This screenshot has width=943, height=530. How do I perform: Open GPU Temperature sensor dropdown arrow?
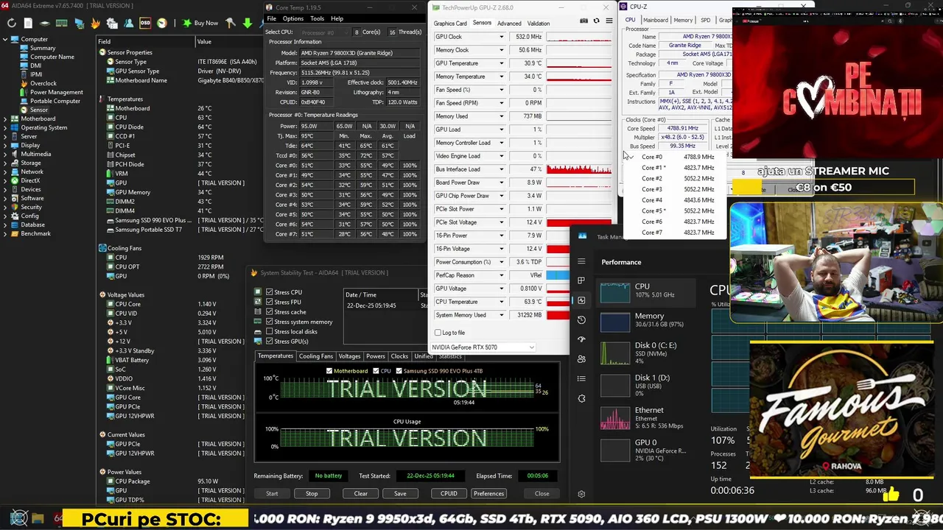pos(502,63)
